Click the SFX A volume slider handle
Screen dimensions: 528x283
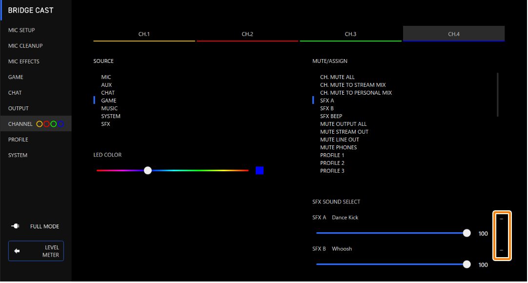467,233
